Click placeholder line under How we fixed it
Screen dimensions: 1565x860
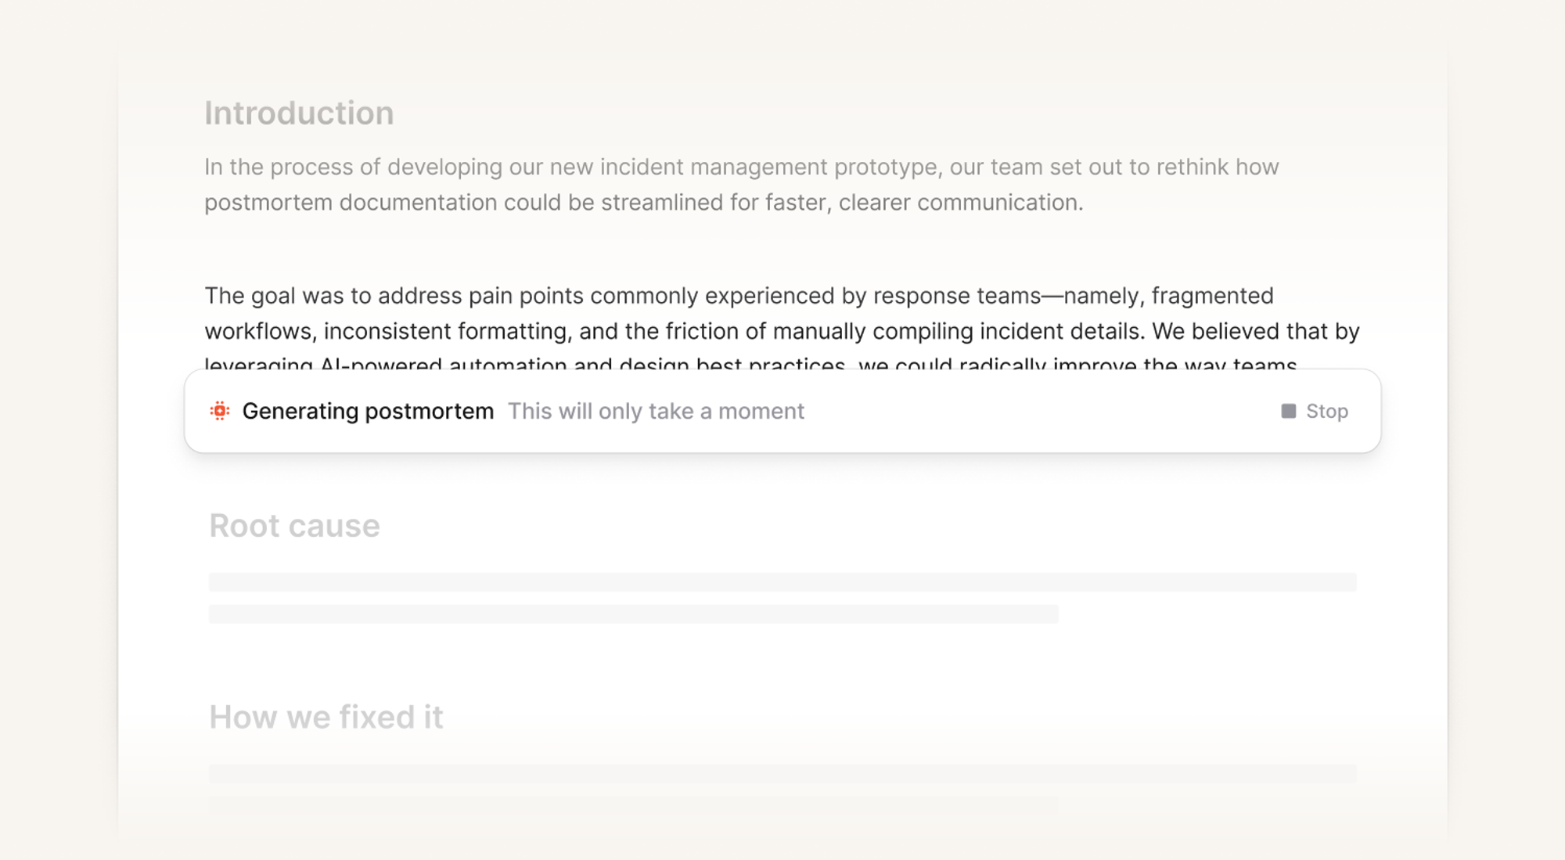782,773
